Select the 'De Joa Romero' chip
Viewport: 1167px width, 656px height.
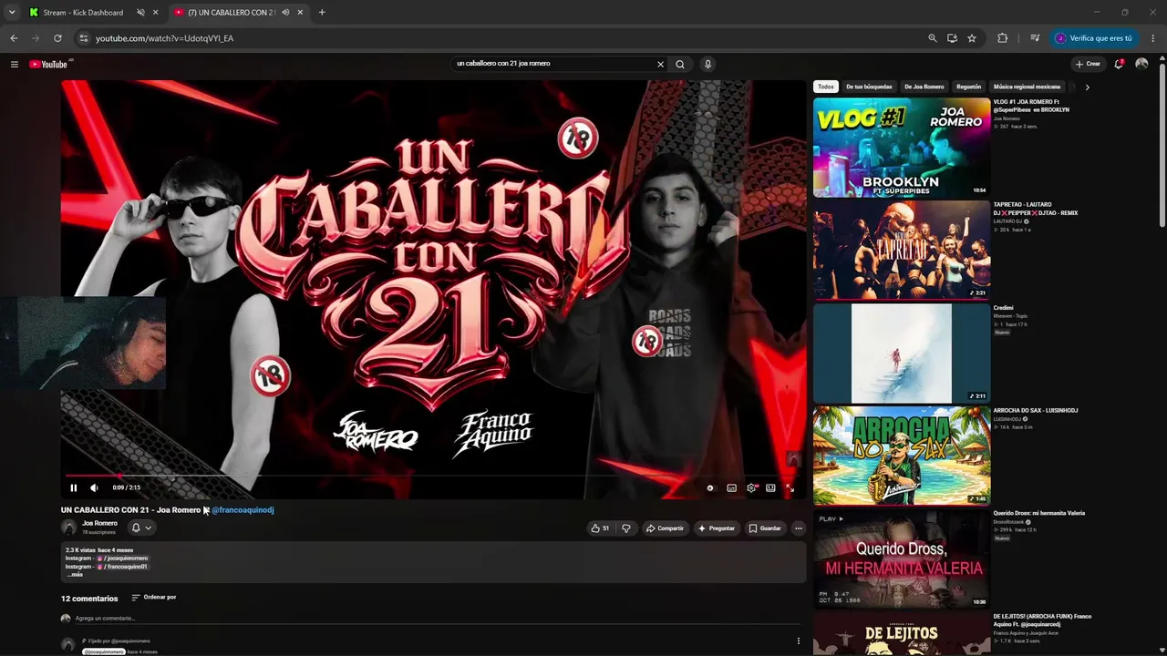coord(924,87)
